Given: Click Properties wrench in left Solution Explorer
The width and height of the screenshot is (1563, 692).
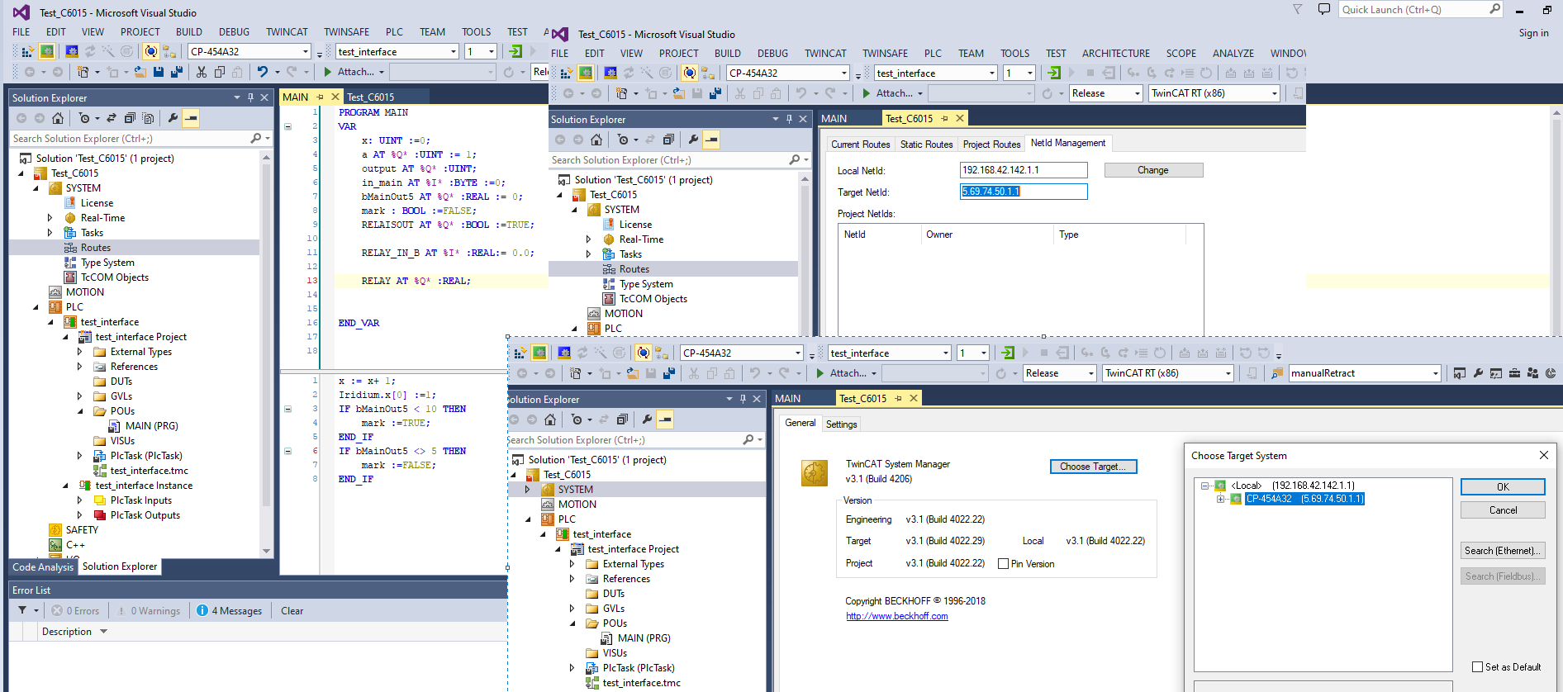Looking at the screenshot, I should click(172, 118).
